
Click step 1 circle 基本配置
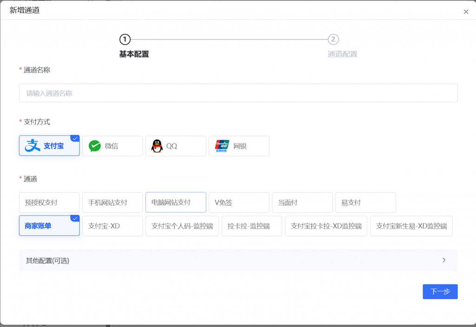tap(125, 39)
